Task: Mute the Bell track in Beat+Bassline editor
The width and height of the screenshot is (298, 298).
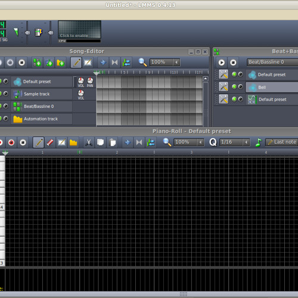Action: pos(234,86)
